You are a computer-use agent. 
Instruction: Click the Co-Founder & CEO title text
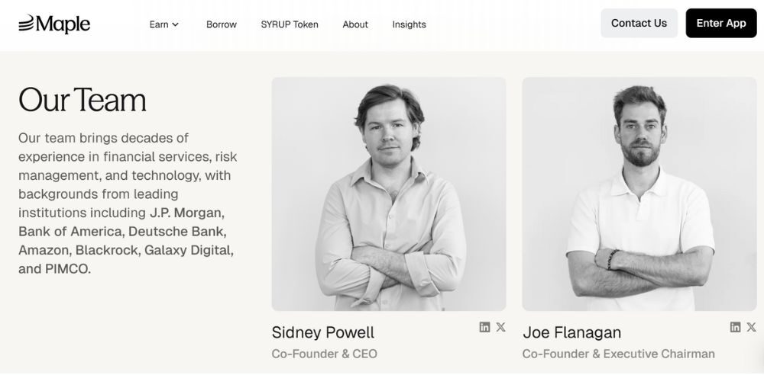tap(325, 354)
